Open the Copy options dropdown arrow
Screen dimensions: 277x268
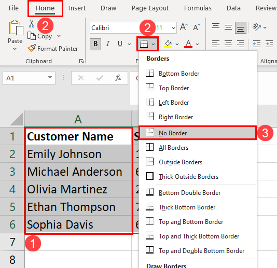(59, 36)
